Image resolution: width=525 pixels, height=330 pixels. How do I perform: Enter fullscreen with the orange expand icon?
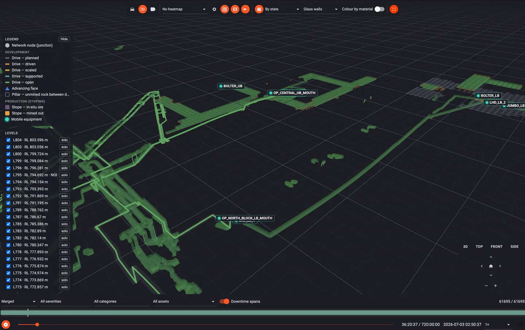pos(394,9)
